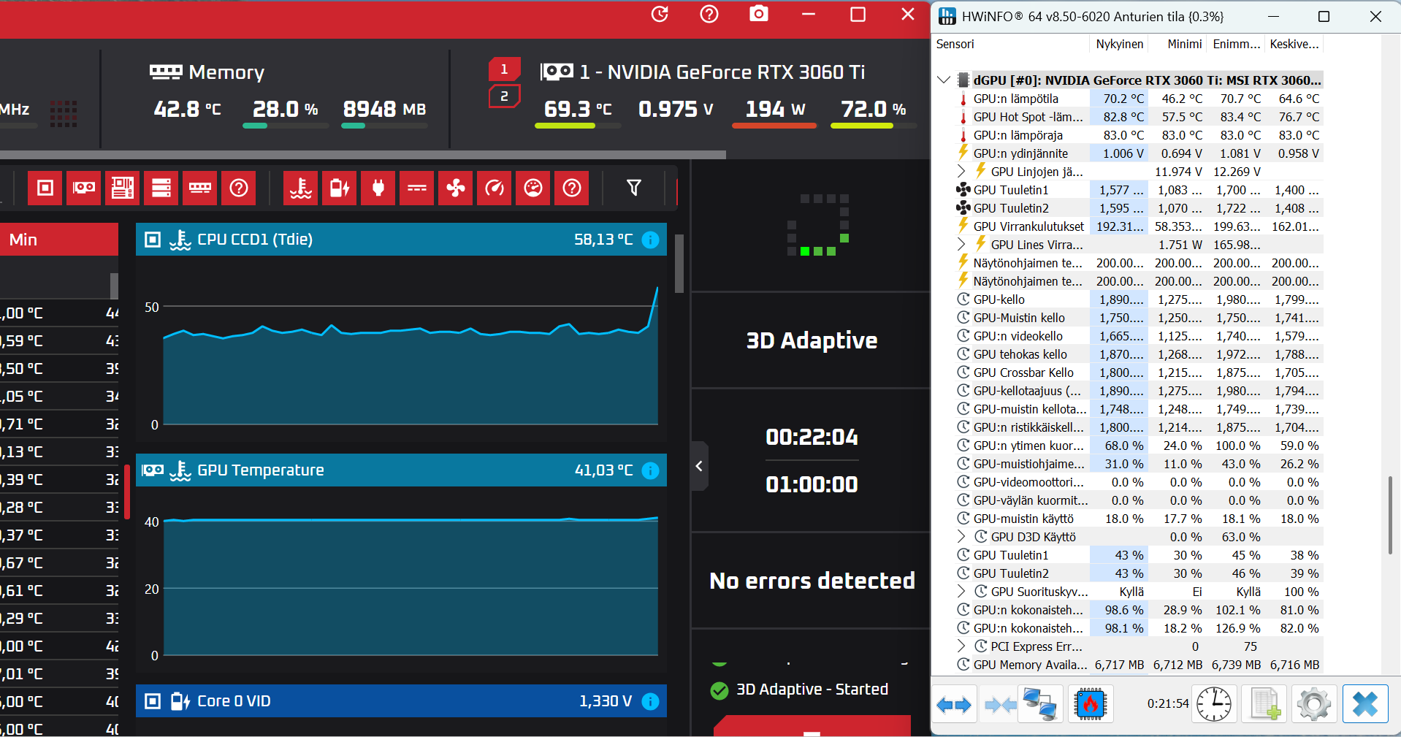Take a screenshot with OCCT camera icon

click(x=759, y=14)
